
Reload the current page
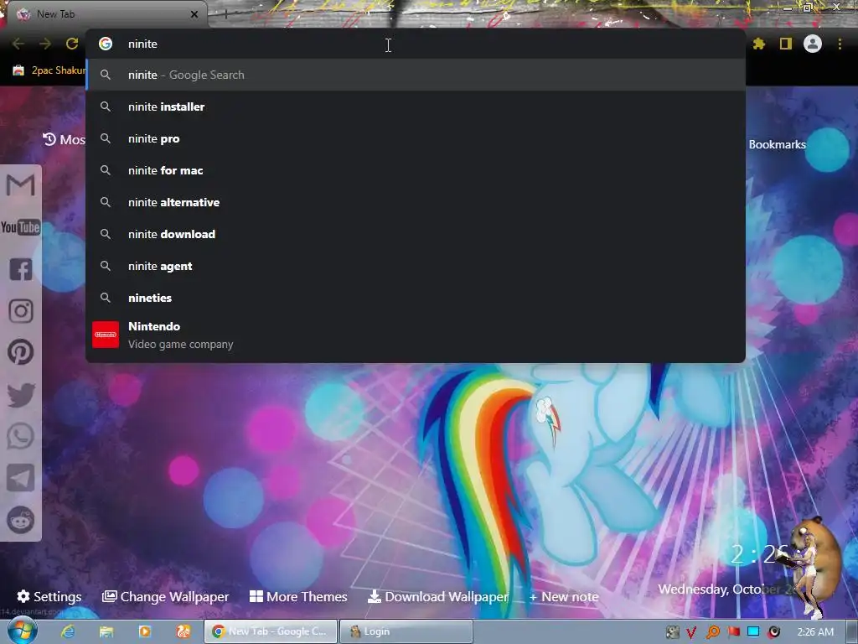(x=72, y=44)
